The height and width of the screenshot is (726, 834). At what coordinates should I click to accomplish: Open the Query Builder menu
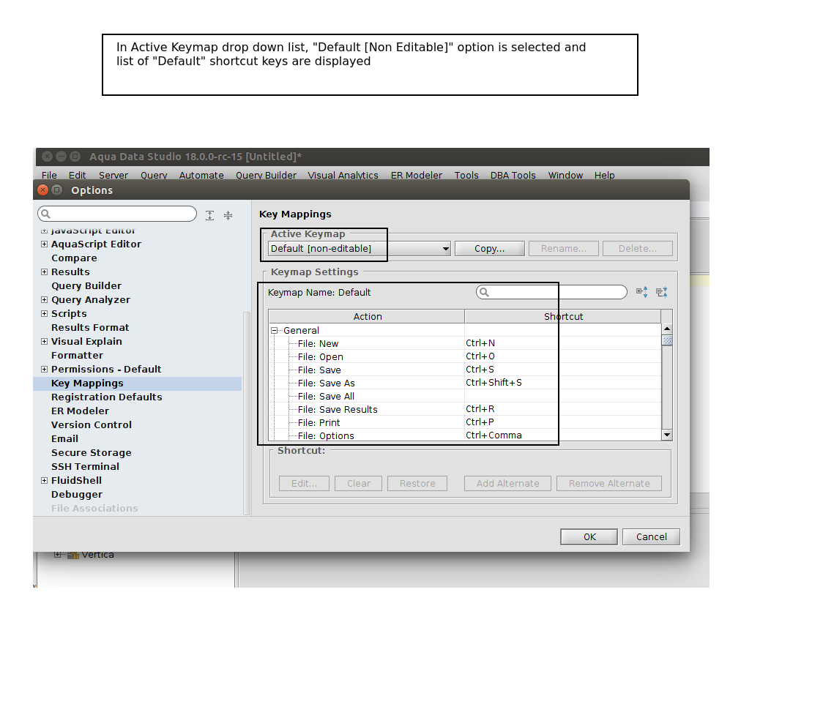click(266, 175)
